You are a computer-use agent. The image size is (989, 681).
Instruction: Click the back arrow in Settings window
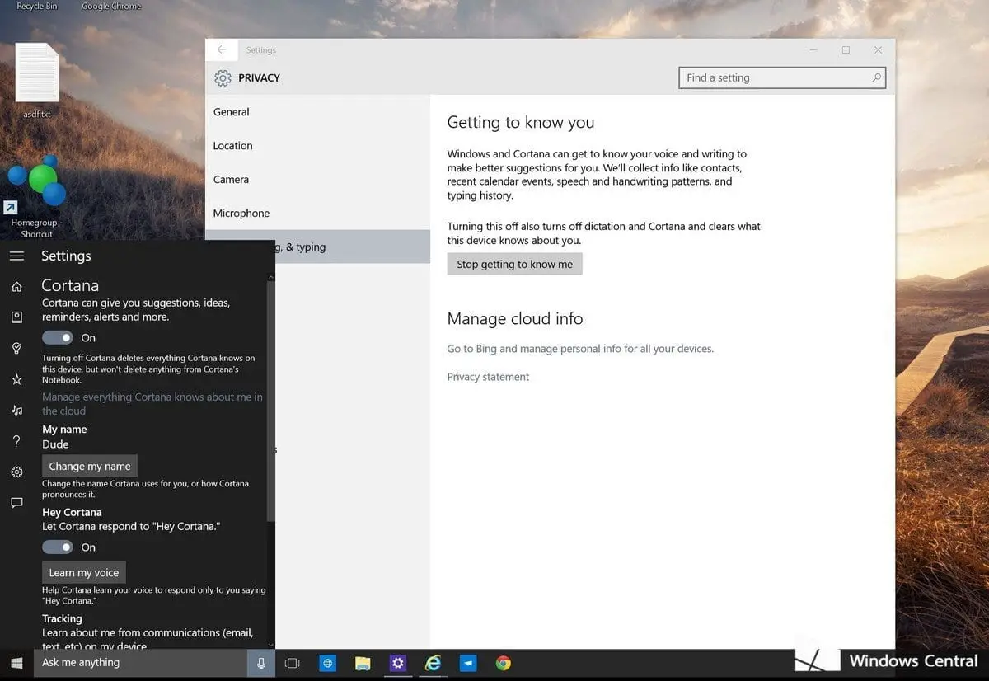coord(222,49)
